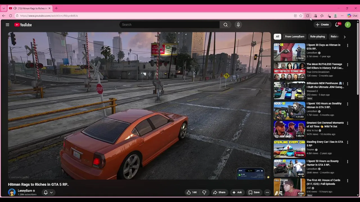Open options for Greatest Got Damned Moments video

[x=348, y=123]
